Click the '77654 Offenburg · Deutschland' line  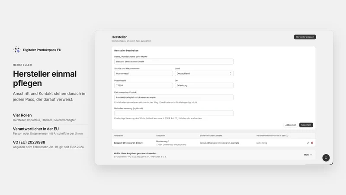(x=171, y=145)
